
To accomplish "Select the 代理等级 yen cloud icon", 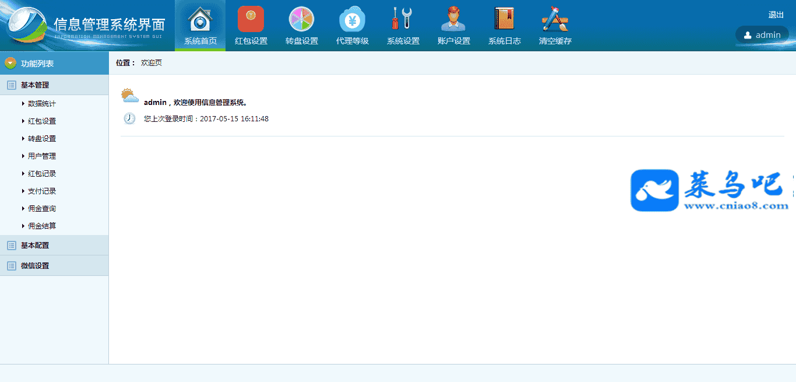I will (352, 19).
